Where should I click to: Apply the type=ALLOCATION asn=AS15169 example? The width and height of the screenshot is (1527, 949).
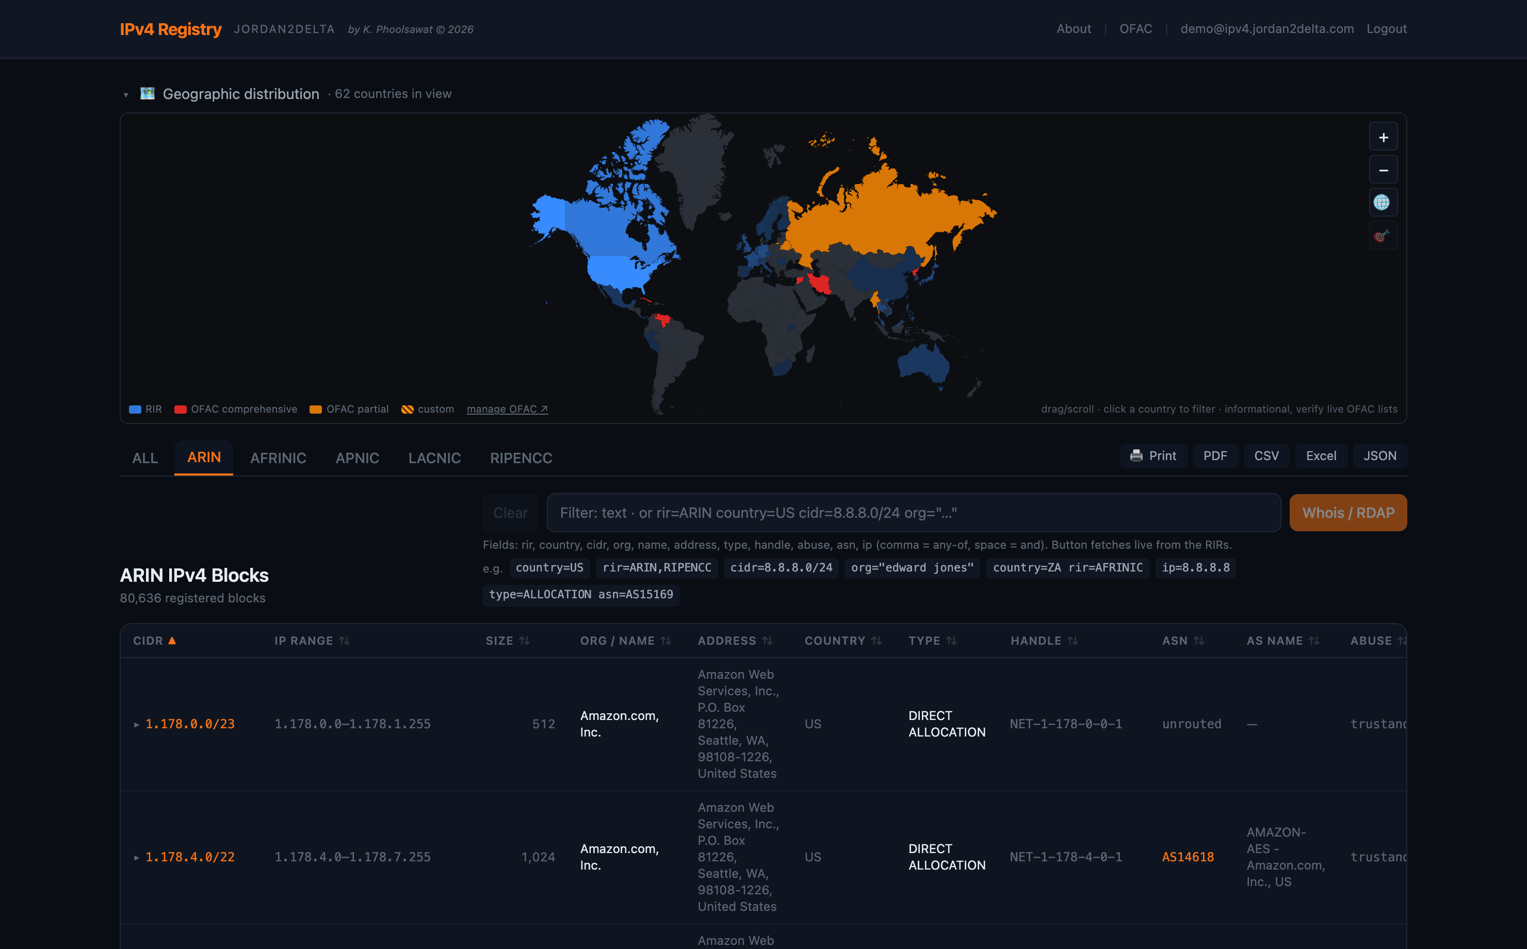pyautogui.click(x=580, y=594)
